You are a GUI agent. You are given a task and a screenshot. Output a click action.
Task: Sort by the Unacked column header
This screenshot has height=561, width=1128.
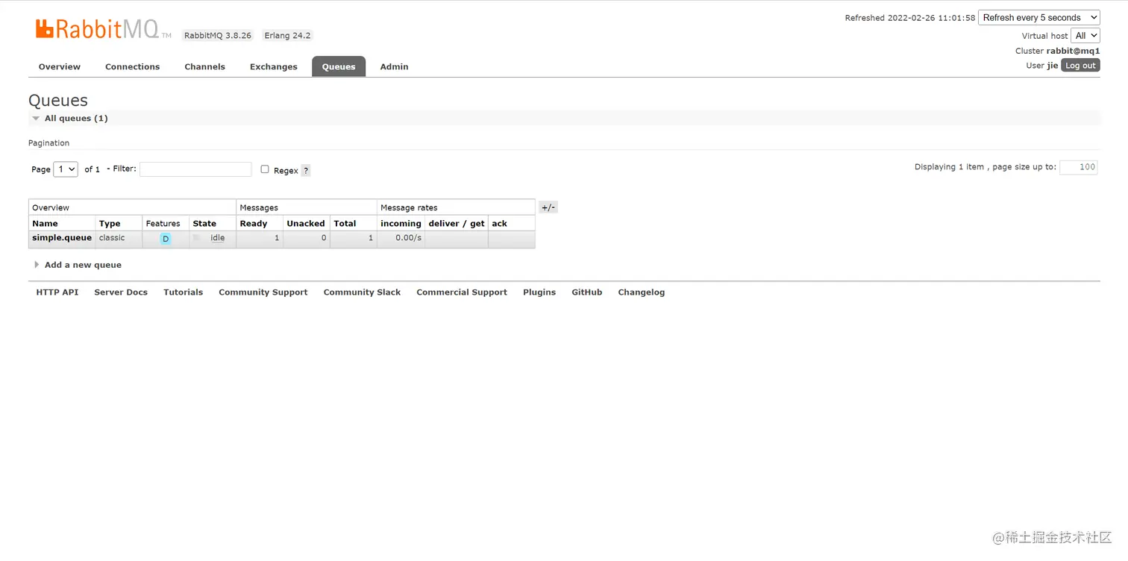point(306,224)
